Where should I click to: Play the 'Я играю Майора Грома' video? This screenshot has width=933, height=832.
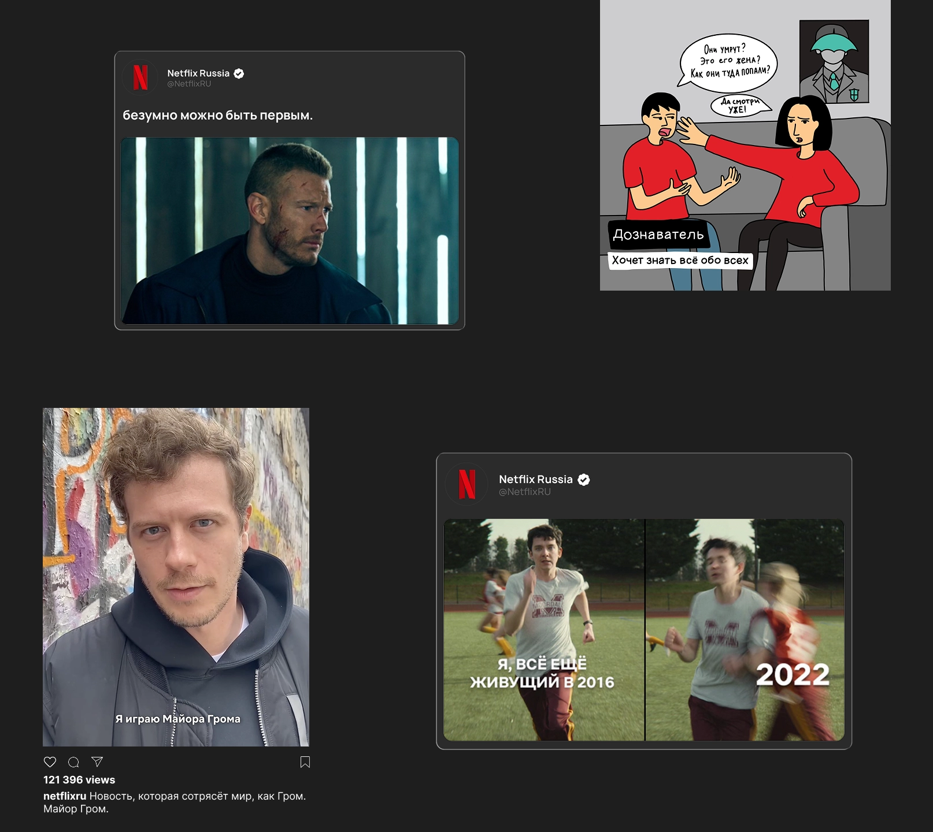176,577
